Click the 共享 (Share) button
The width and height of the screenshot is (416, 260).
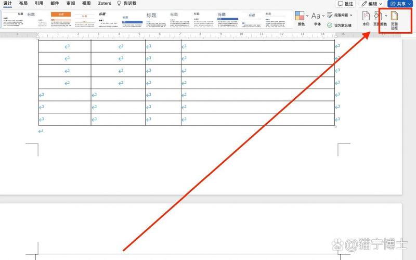[401, 4]
